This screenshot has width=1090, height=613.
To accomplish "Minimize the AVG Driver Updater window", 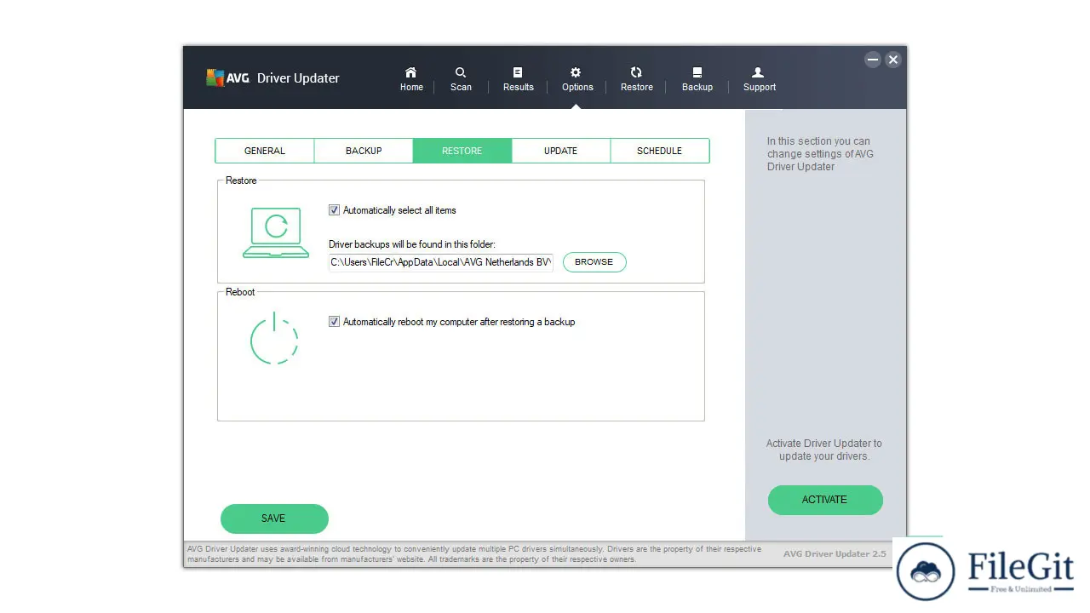I will 873,60.
